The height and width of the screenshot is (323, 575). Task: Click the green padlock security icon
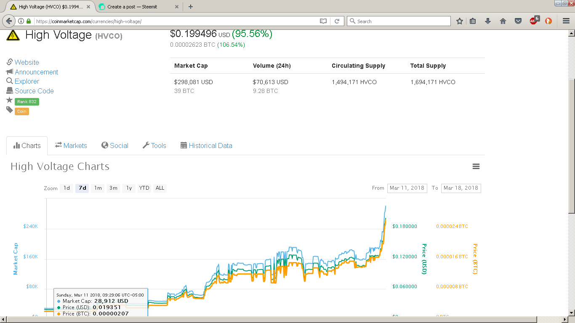tap(29, 21)
